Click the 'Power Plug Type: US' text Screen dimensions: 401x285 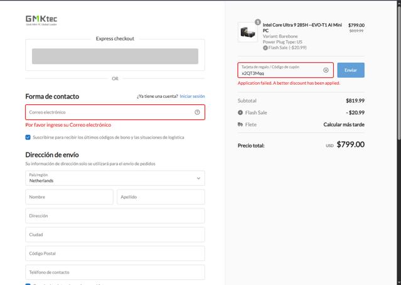tap(282, 42)
